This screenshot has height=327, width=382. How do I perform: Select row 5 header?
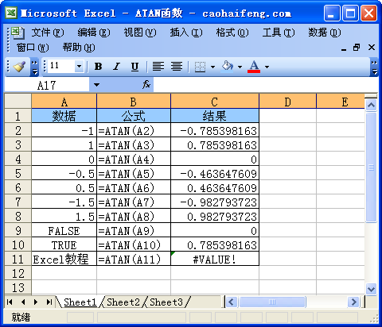pyautogui.click(x=18, y=174)
